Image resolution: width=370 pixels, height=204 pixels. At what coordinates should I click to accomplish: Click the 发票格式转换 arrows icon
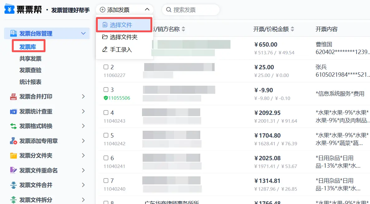point(13,126)
